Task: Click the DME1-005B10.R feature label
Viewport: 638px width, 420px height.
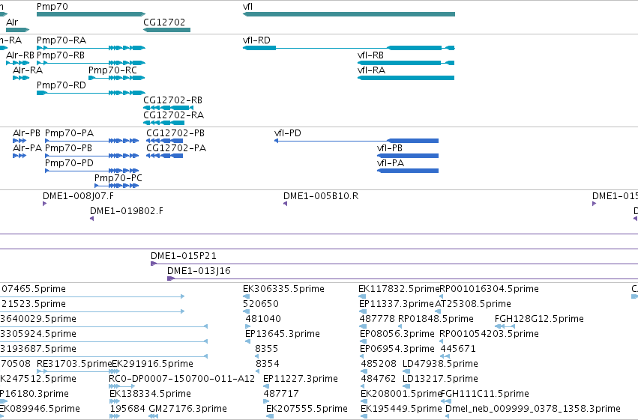Action: [x=321, y=196]
